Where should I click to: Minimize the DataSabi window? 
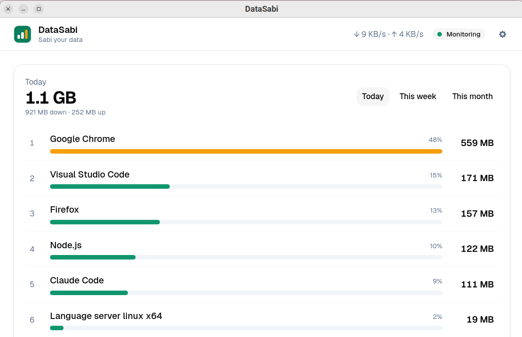coord(23,9)
